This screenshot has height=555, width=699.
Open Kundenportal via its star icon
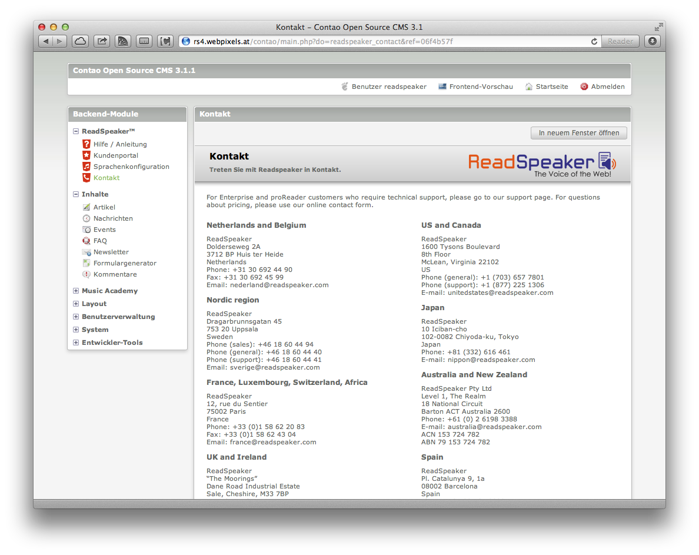pyautogui.click(x=86, y=155)
